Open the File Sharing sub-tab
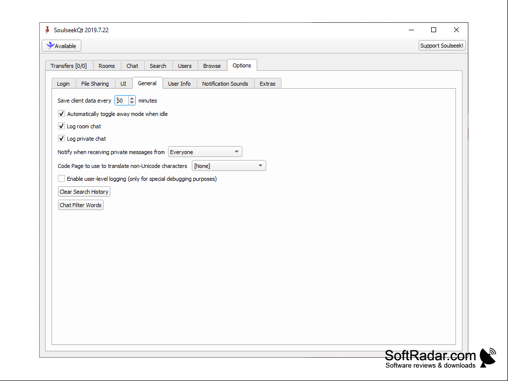The width and height of the screenshot is (508, 381). [x=95, y=84]
